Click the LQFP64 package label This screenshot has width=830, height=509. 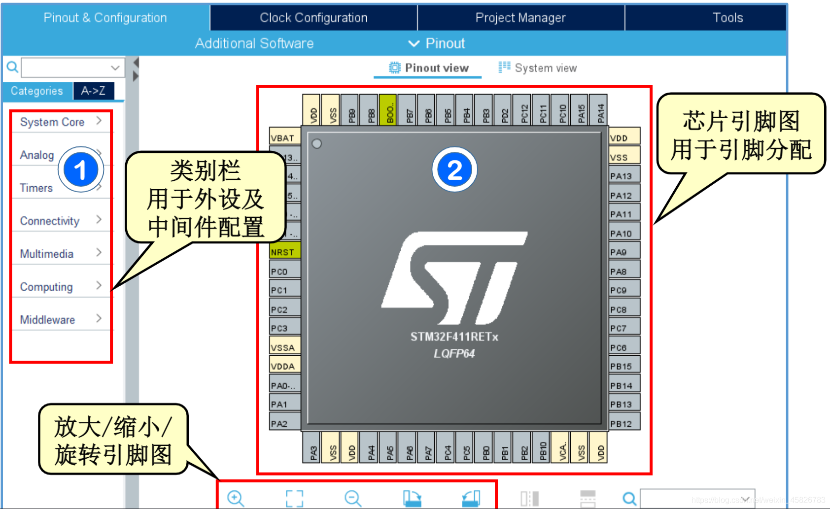click(454, 353)
